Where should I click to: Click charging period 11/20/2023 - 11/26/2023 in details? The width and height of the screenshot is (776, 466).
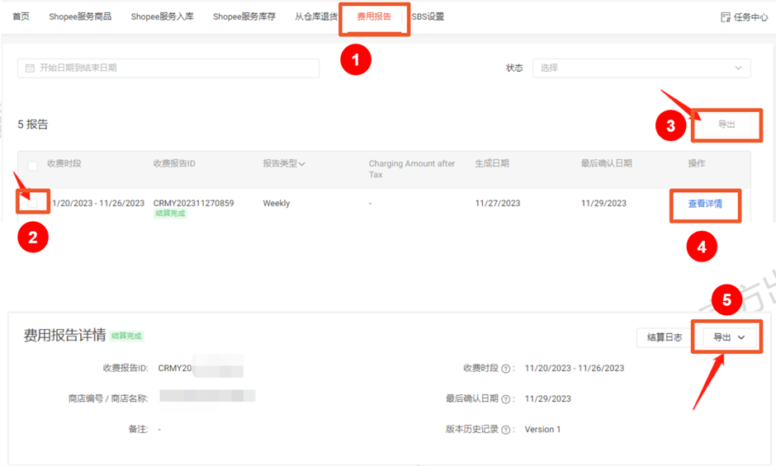[x=574, y=368]
